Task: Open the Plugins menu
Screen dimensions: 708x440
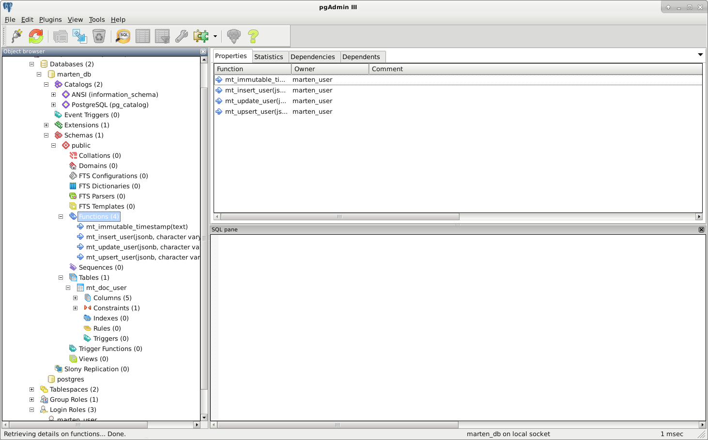Action: [x=50, y=19]
